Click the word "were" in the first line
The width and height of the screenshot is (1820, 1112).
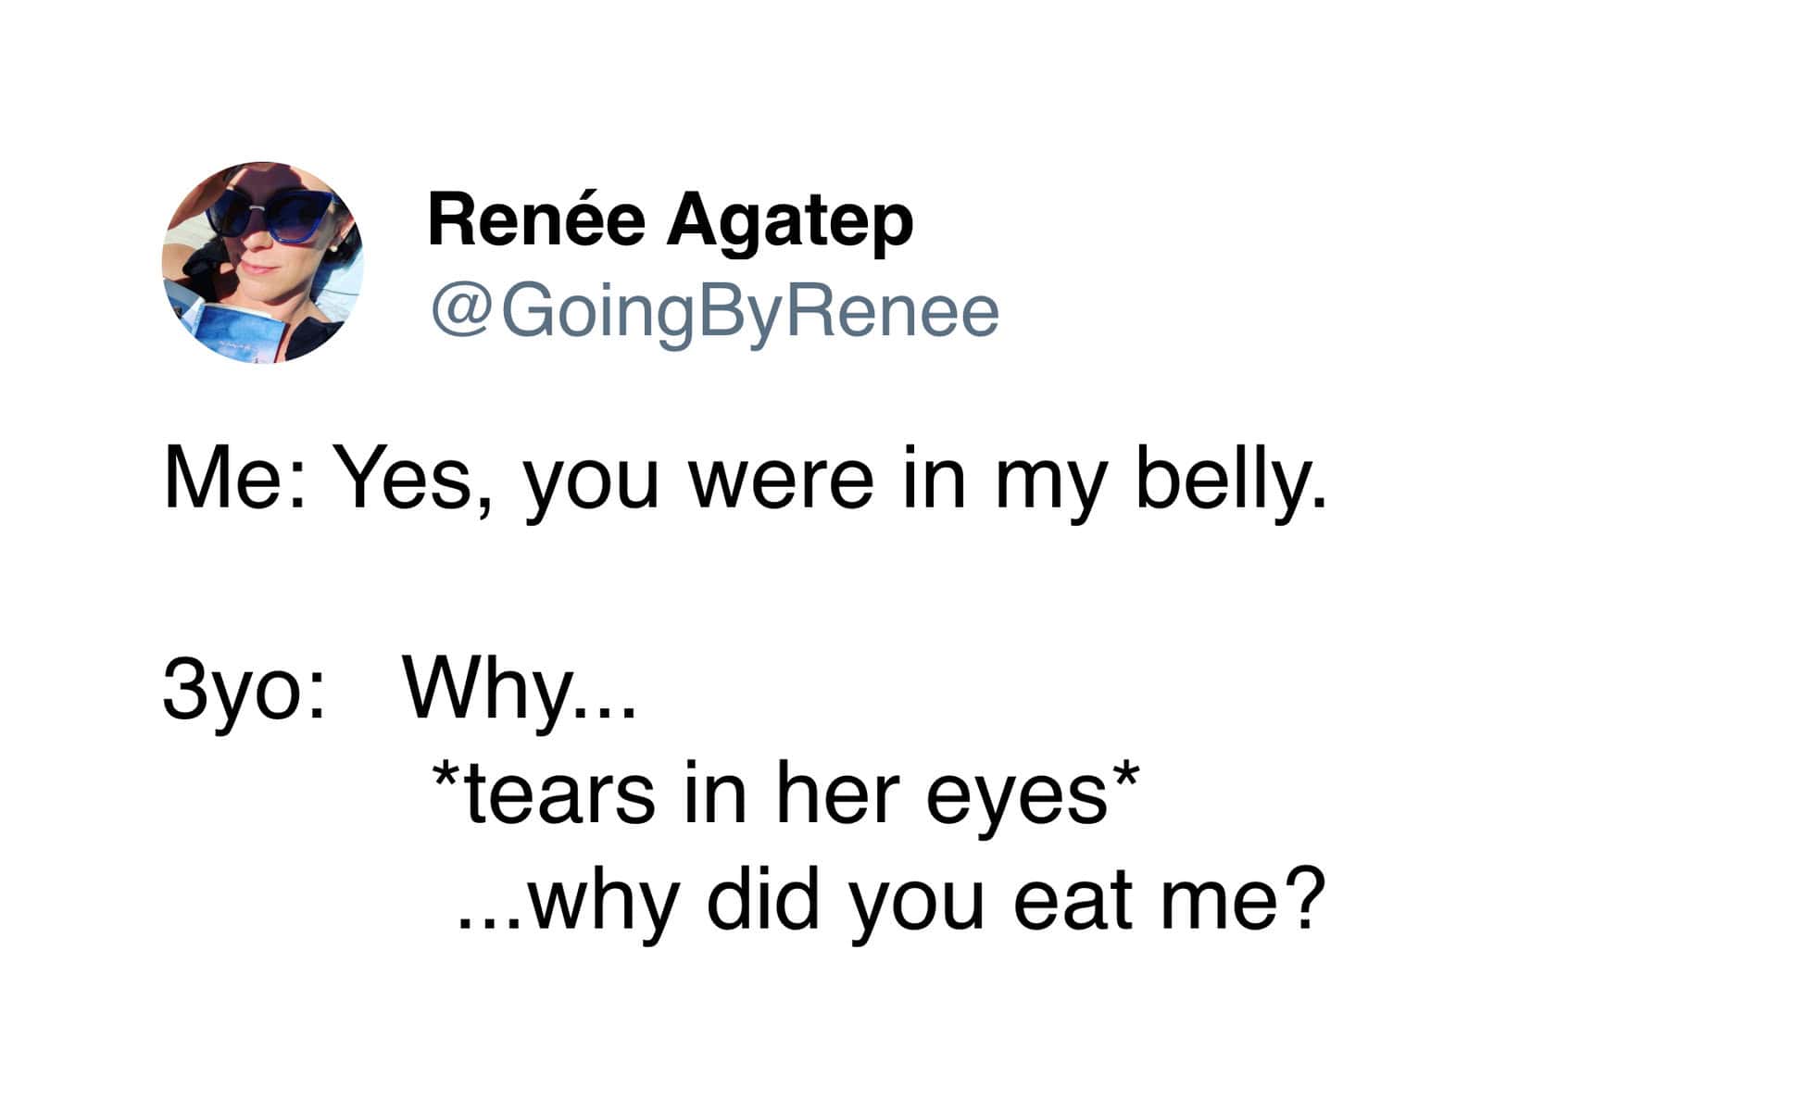click(x=781, y=480)
